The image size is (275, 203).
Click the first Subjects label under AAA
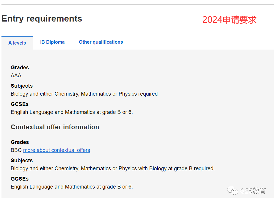22,86
